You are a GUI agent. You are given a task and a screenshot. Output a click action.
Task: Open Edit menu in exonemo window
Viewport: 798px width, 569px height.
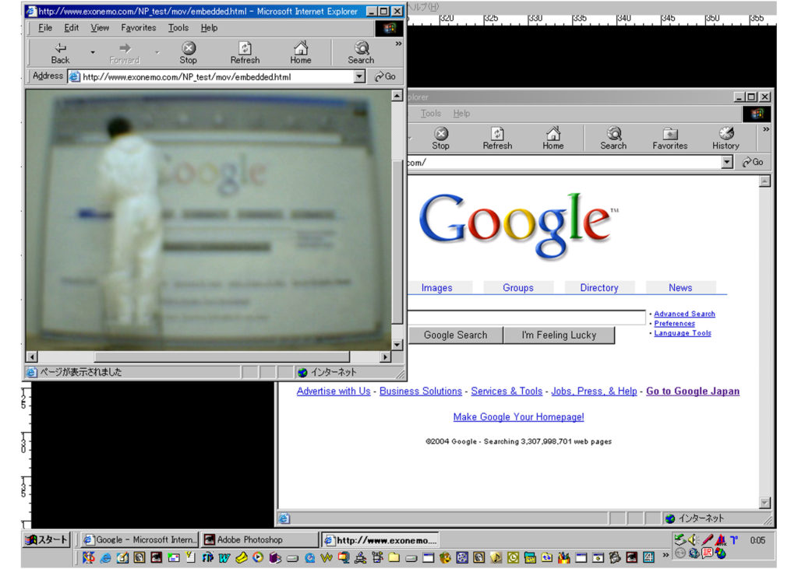click(x=71, y=28)
